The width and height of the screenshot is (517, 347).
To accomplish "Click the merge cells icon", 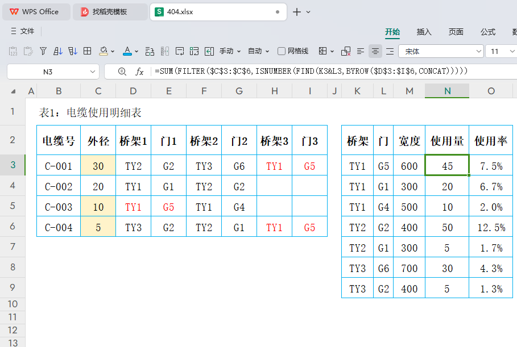I will pos(194,51).
